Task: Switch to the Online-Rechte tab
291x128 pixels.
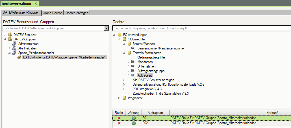Action: point(53,13)
